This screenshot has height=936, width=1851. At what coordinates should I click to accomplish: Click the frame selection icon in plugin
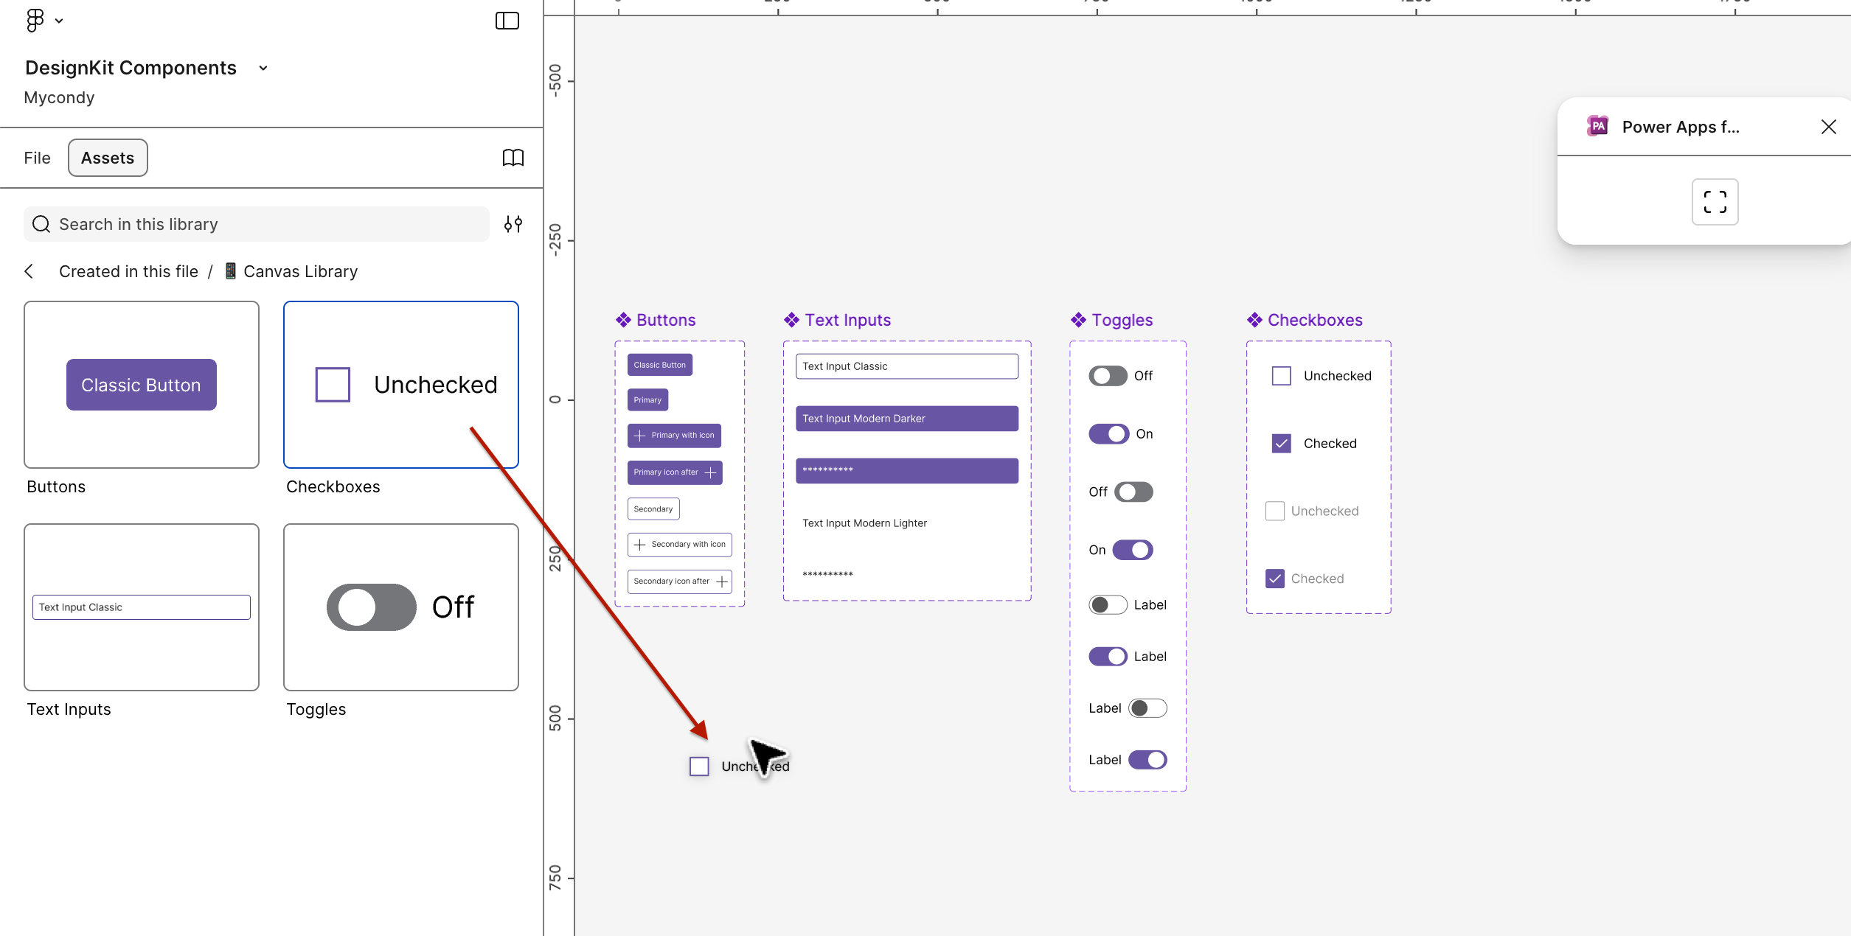[x=1715, y=202]
